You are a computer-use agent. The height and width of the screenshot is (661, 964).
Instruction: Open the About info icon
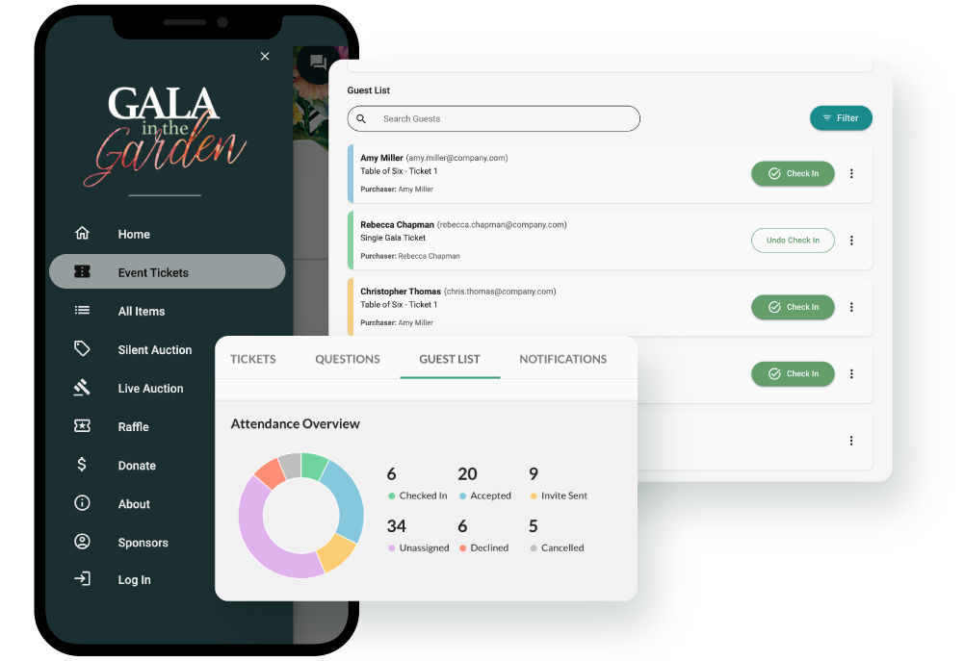pos(82,503)
